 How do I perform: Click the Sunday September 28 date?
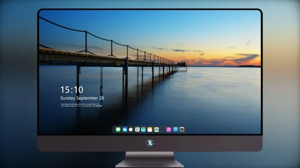(82, 98)
